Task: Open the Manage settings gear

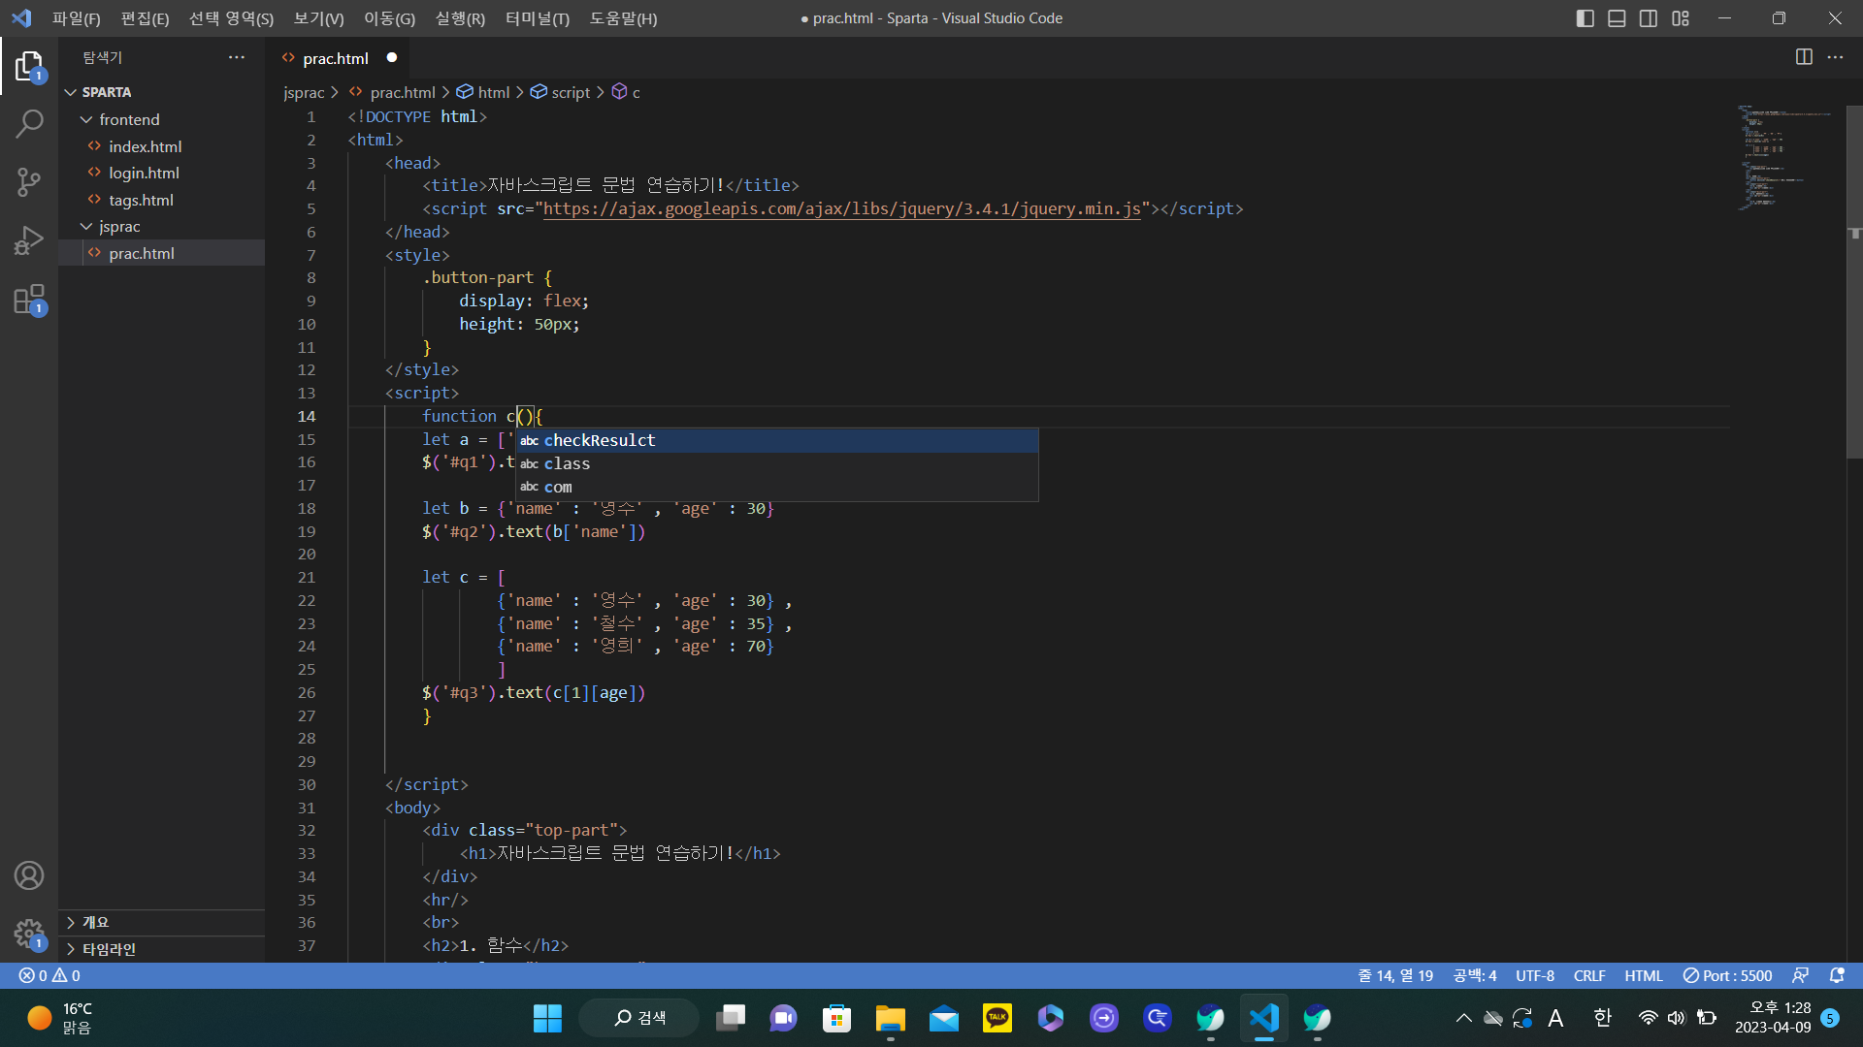Action: [29, 934]
